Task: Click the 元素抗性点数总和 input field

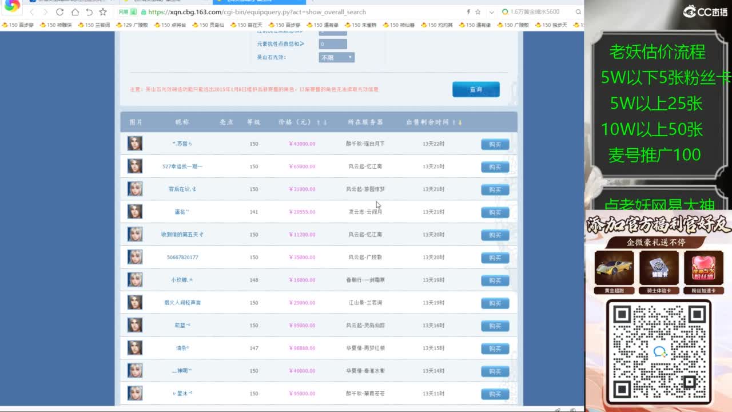Action: click(333, 44)
